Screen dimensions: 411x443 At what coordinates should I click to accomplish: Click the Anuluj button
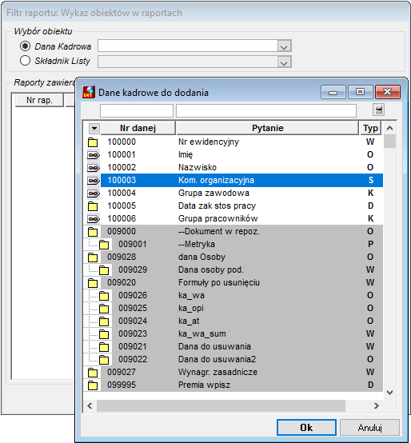tap(369, 428)
